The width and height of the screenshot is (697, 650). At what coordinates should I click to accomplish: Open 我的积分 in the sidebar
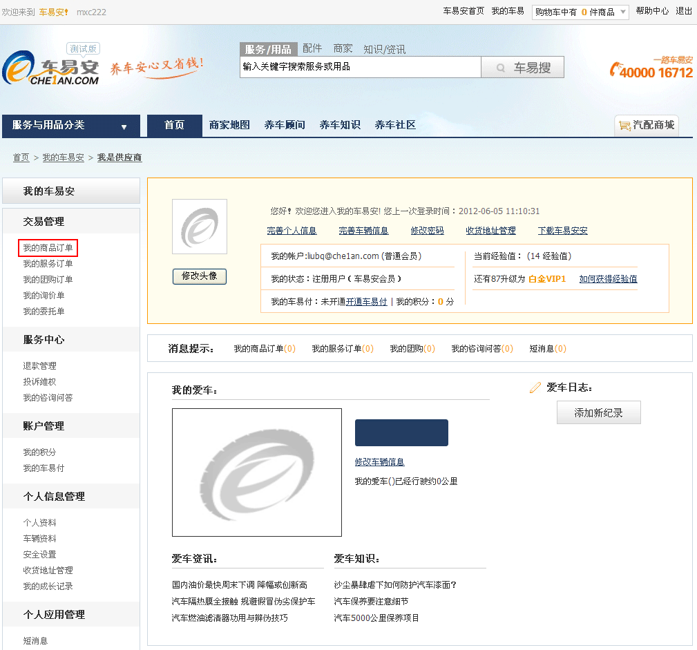(39, 452)
